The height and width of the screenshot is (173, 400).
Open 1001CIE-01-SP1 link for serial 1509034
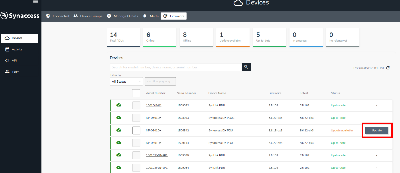click(x=157, y=168)
